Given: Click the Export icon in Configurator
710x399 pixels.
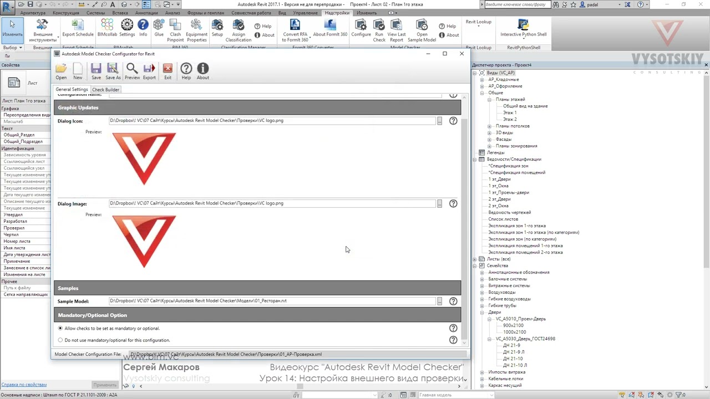Looking at the screenshot, I should (149, 71).
